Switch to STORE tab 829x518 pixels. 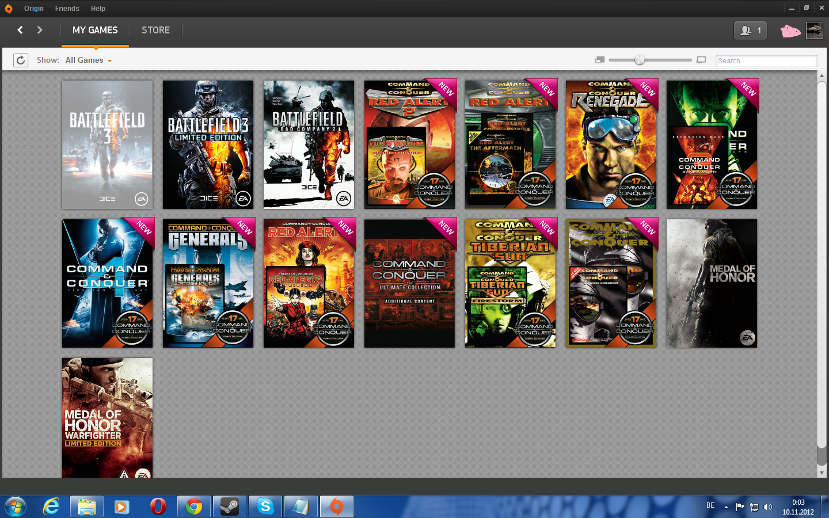[155, 30]
